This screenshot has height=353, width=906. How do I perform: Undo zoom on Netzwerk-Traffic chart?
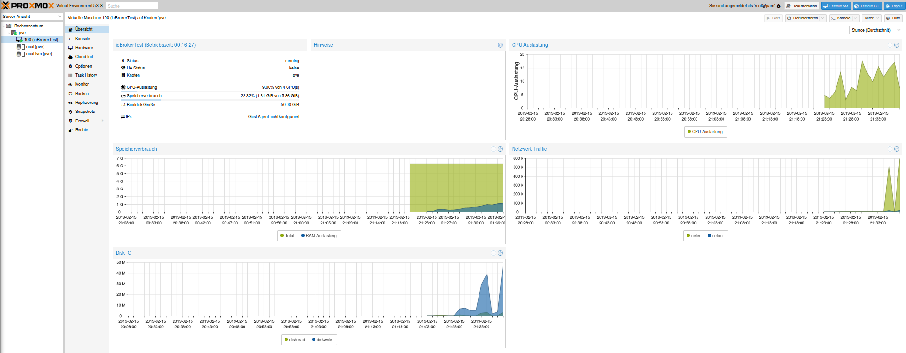[889, 149]
